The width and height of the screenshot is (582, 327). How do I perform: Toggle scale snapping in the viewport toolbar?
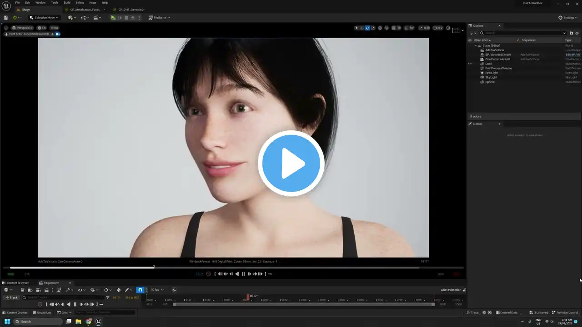tap(420, 28)
